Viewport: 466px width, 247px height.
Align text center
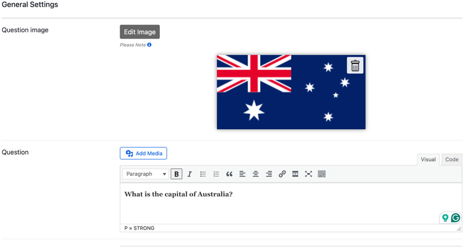(x=256, y=174)
